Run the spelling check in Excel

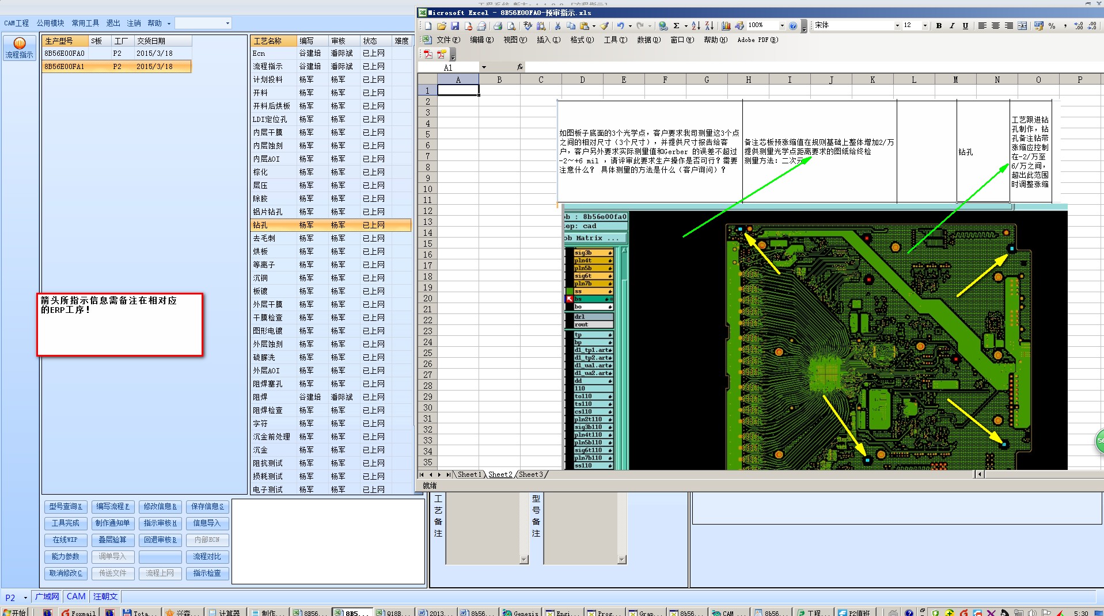point(528,26)
